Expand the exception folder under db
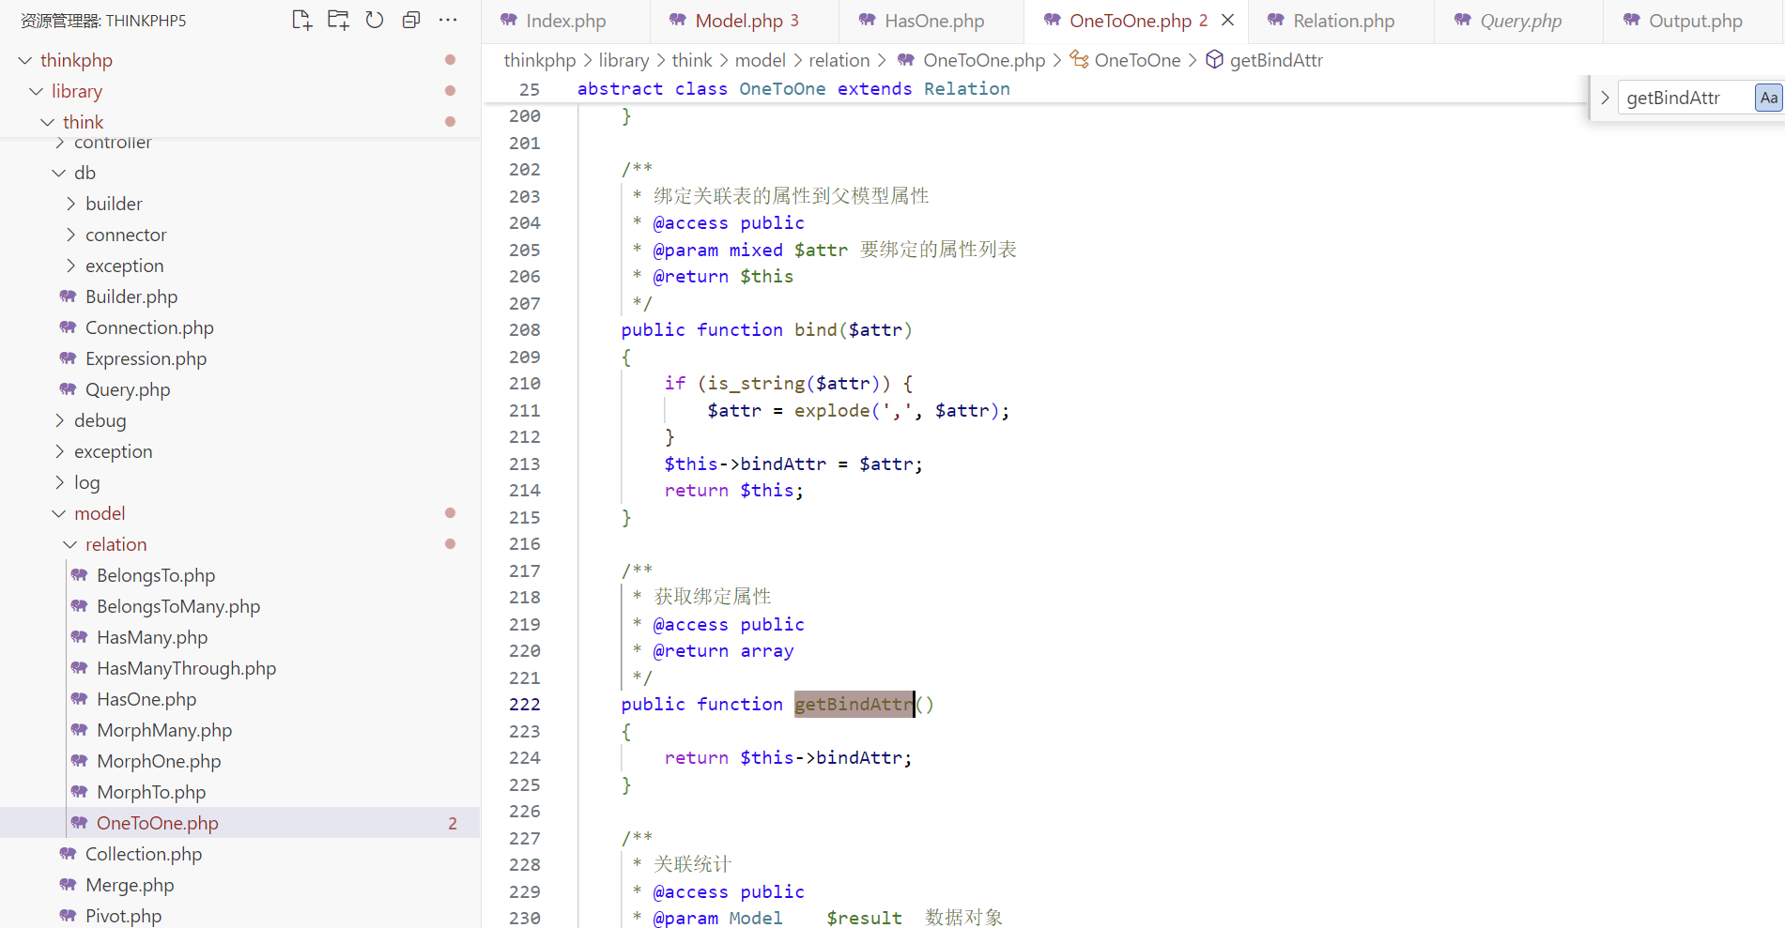The image size is (1785, 928). tap(70, 266)
